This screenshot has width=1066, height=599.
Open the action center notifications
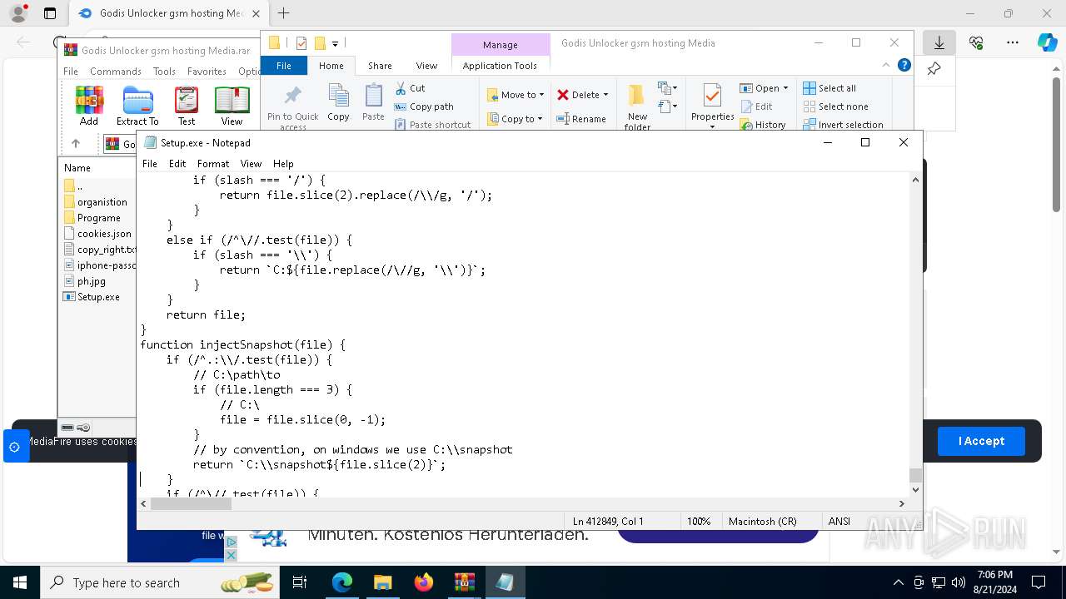(1039, 582)
